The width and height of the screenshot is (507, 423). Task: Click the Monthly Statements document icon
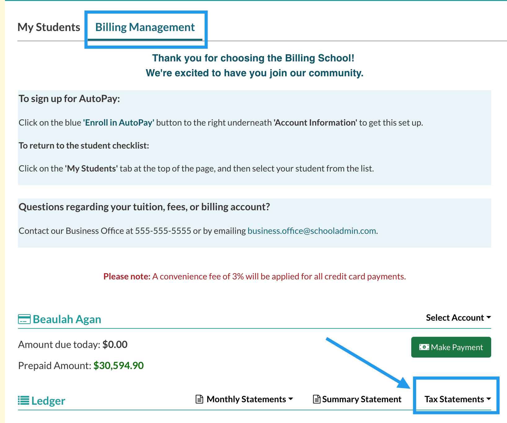tap(200, 399)
